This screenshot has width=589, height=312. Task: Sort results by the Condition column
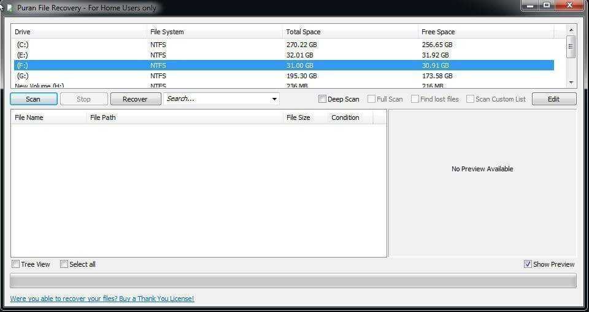[350, 117]
